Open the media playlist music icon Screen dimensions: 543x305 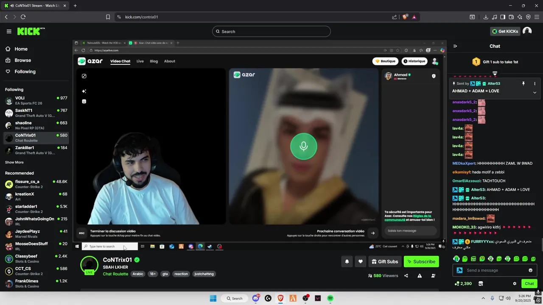494,17
